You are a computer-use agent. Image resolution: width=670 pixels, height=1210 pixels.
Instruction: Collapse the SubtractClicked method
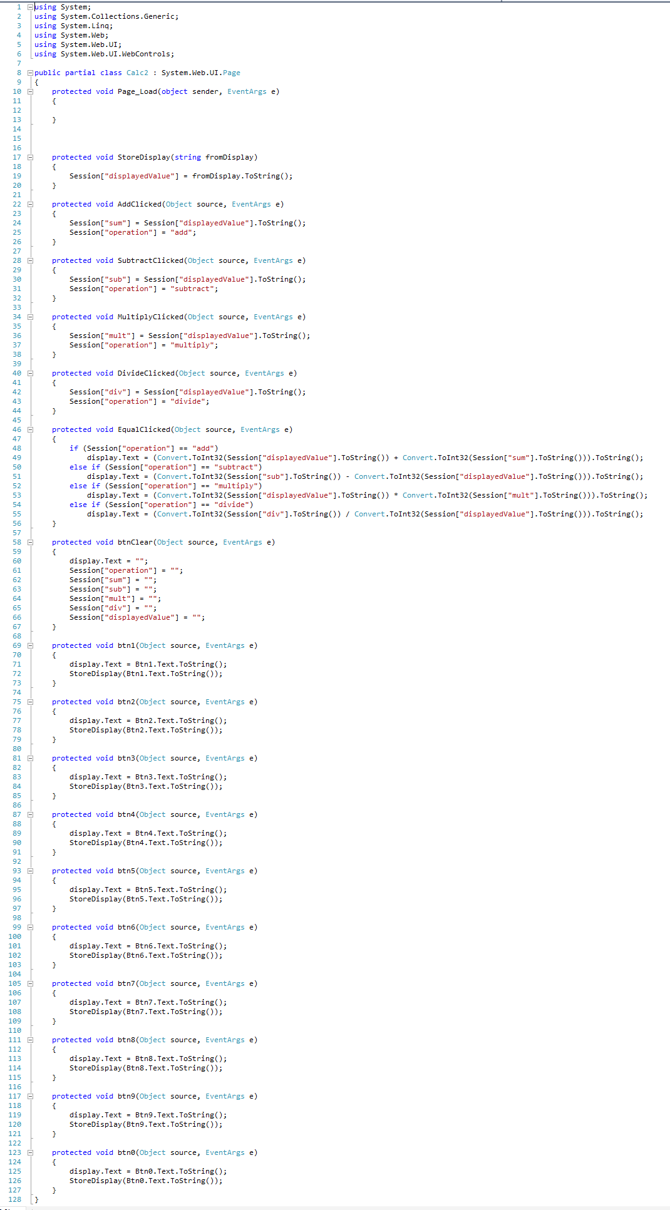(x=30, y=260)
